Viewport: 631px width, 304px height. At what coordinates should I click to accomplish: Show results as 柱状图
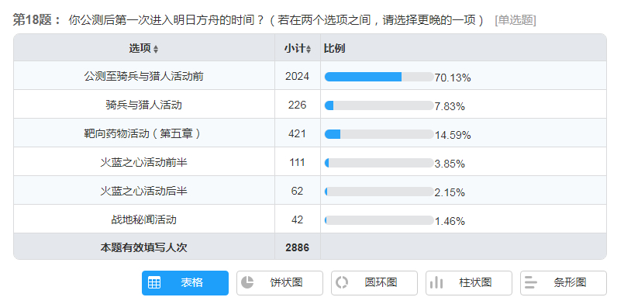tap(469, 282)
